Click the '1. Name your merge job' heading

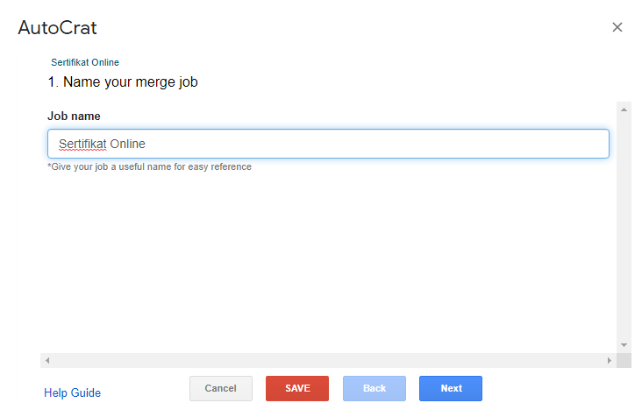point(123,82)
